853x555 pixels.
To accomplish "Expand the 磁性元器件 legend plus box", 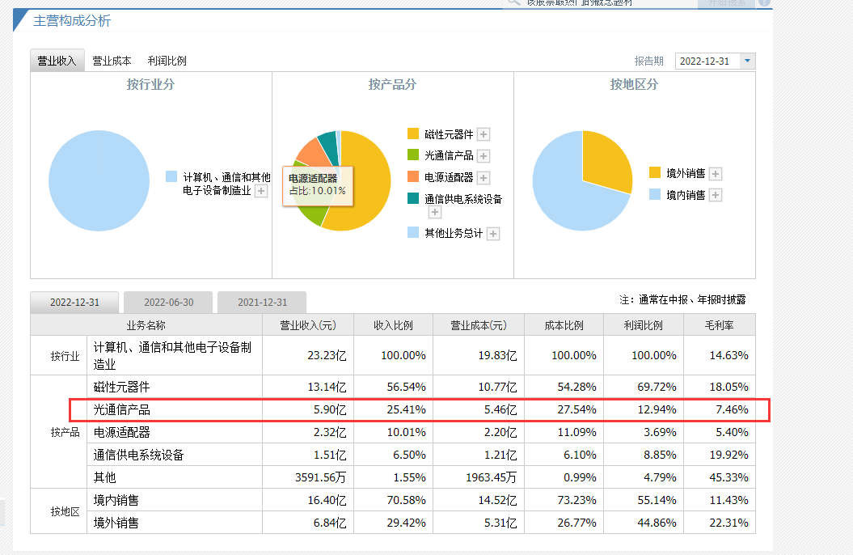I will pyautogui.click(x=484, y=134).
